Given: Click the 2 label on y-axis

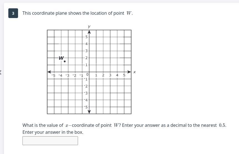Looking at the screenshot, I should (x=86, y=58).
